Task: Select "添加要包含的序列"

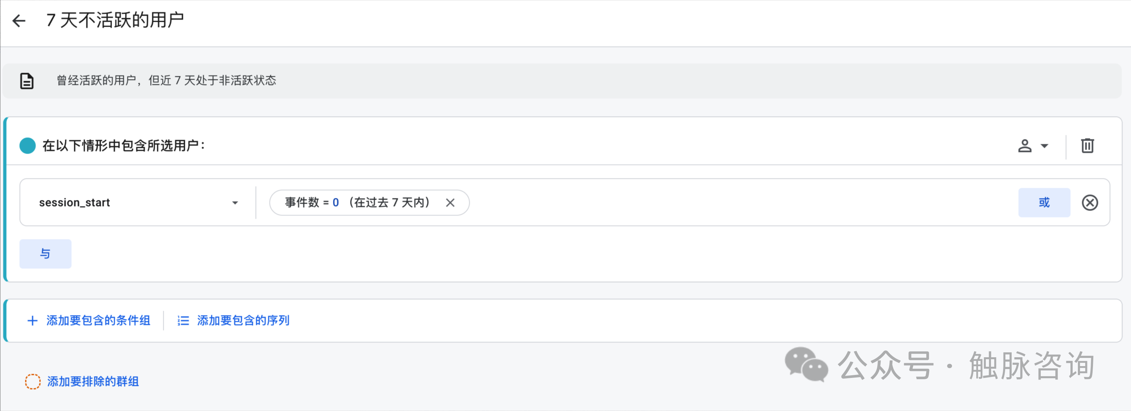Action: click(x=243, y=321)
